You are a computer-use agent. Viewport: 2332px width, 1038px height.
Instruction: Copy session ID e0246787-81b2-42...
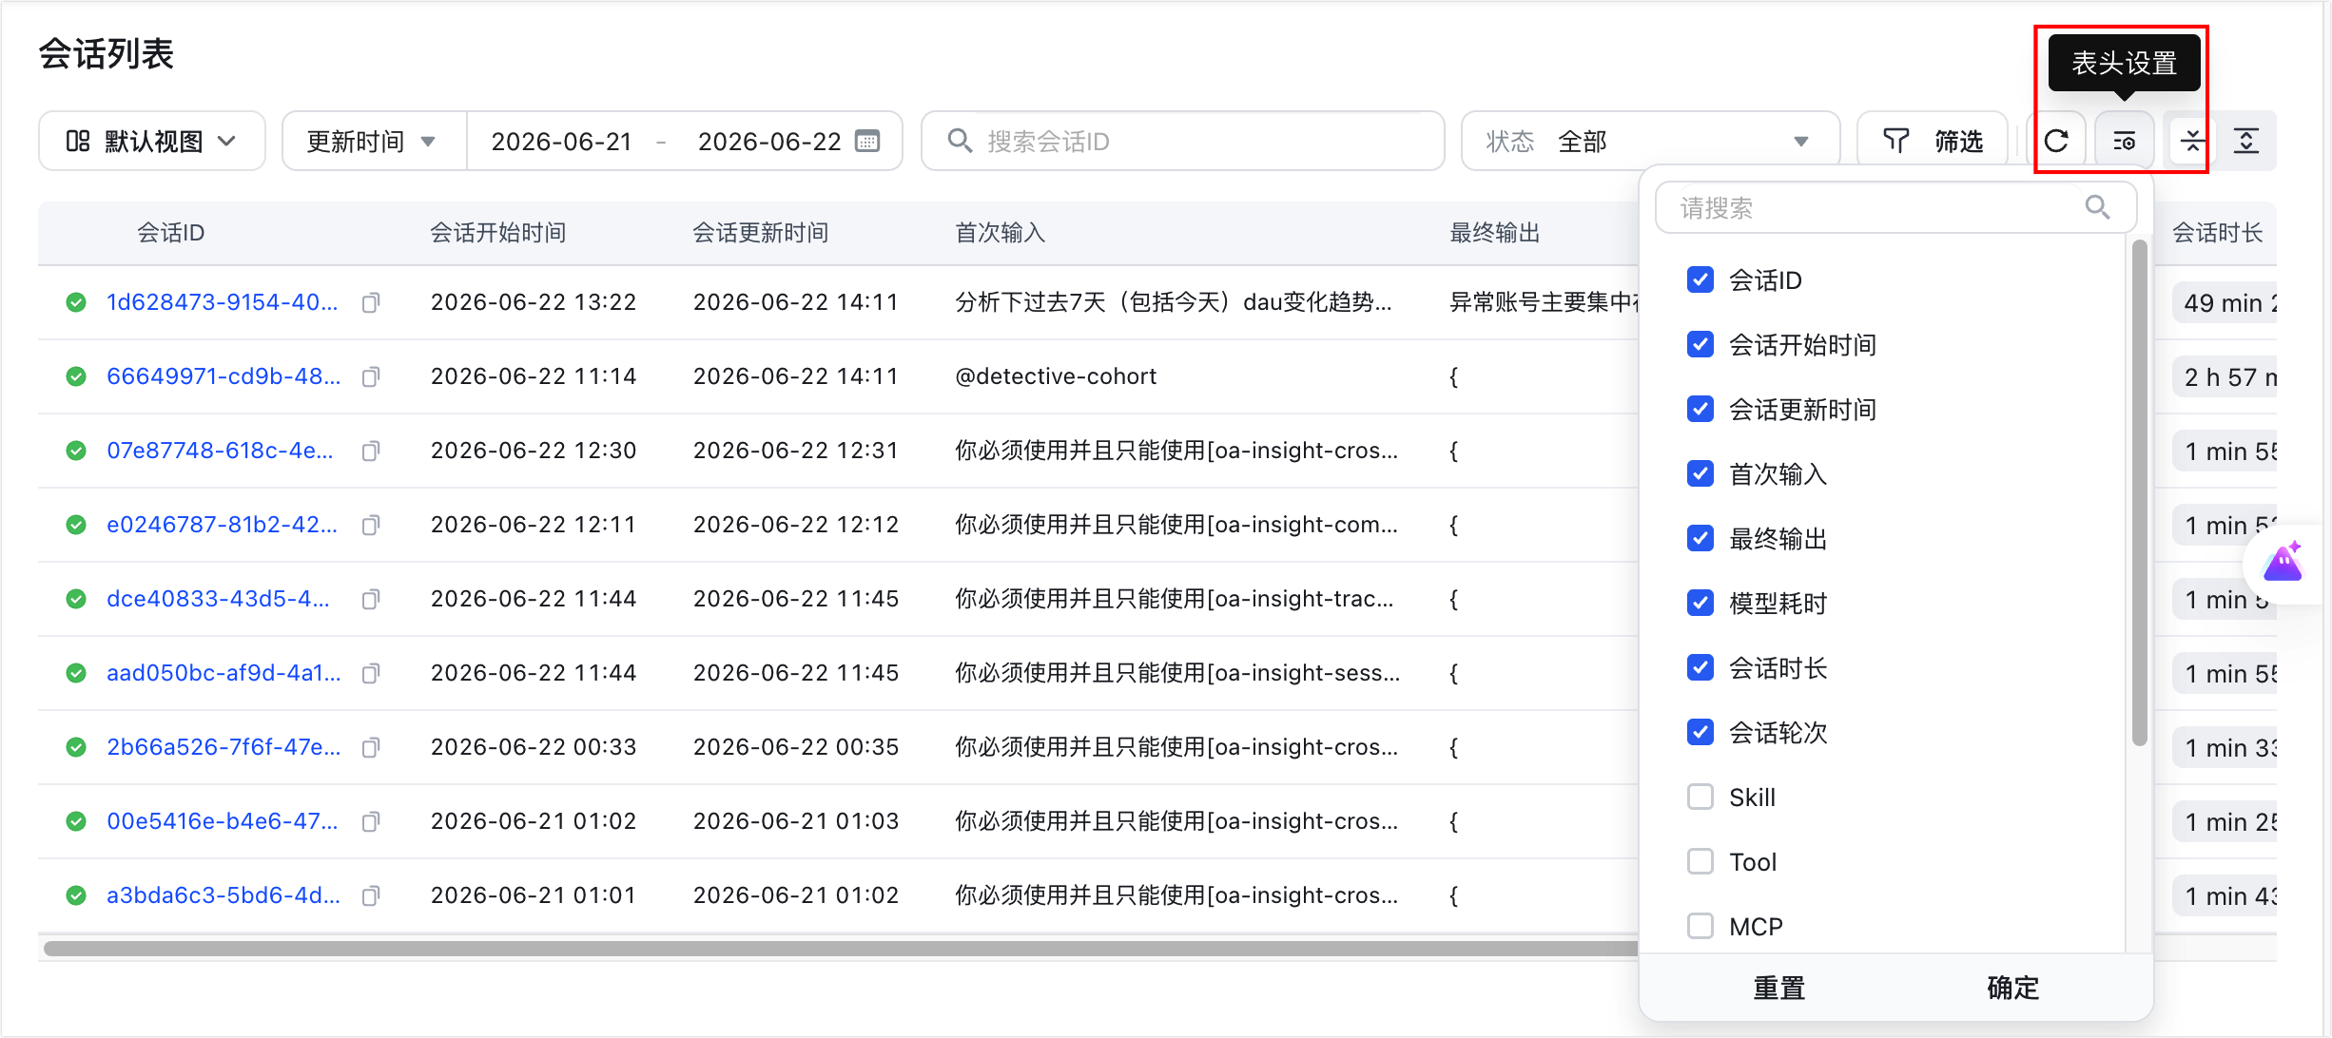coord(371,525)
